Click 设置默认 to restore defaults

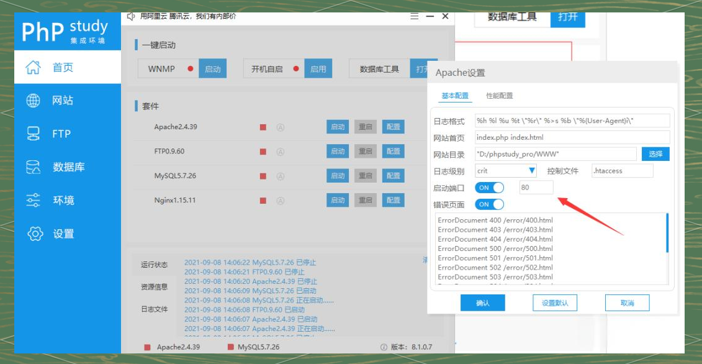coord(555,303)
